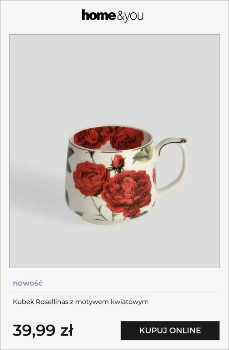
Task: Select the "zł" currency text
Action: [x=67, y=330]
